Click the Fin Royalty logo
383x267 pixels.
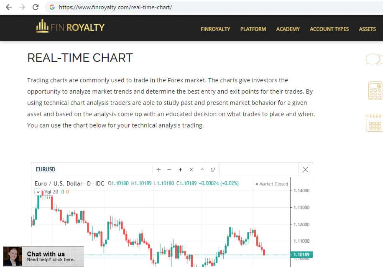70,27
